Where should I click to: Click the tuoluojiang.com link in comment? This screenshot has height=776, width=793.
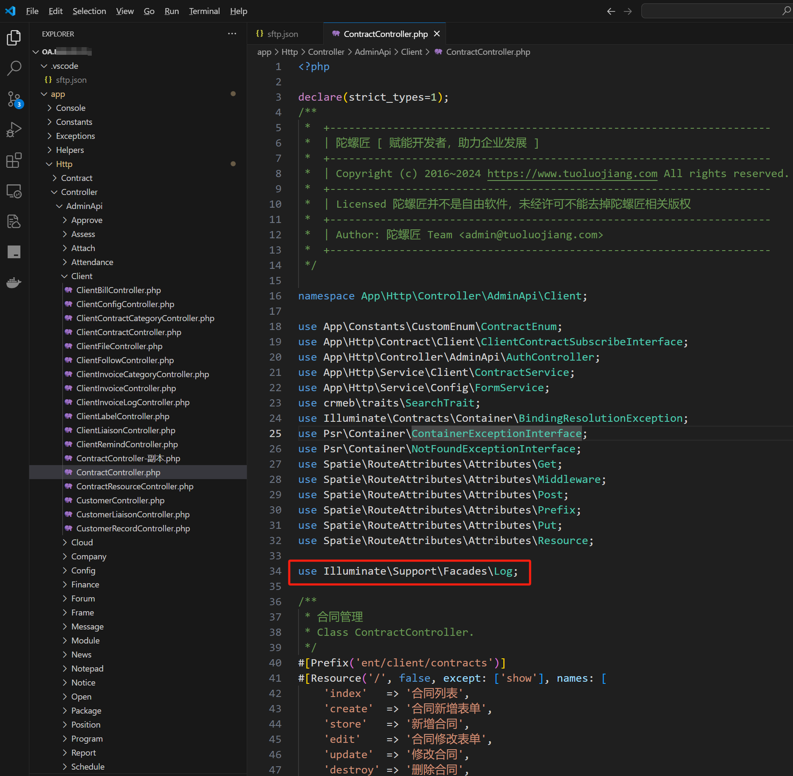572,174
